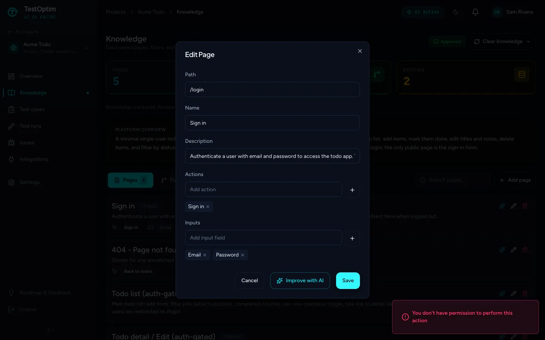Click Improve with AI button
This screenshot has height=340, width=545.
(300, 281)
